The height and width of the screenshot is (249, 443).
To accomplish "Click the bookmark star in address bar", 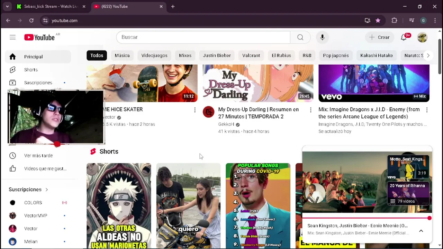I will [378, 20].
